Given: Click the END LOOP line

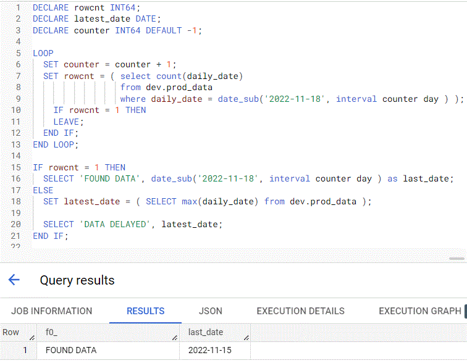Looking at the screenshot, I should pos(56,144).
